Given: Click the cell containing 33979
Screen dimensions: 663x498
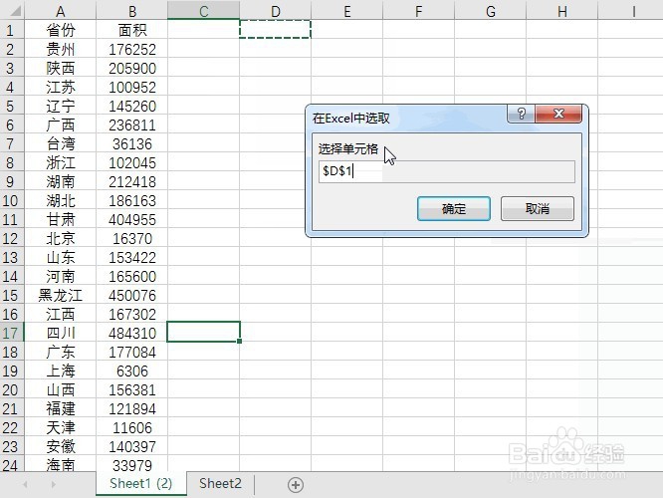Looking at the screenshot, I should click(132, 464).
